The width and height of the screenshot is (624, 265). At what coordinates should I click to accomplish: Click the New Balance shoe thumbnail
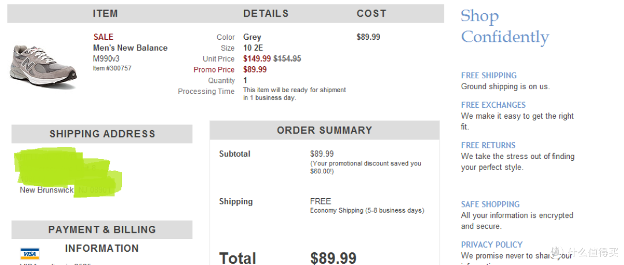click(43, 66)
